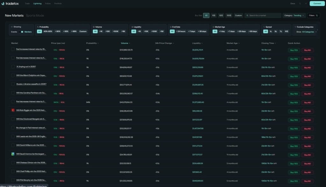Click the green Saudi Aramco market icon
The image size is (326, 187).
click(x=13, y=154)
